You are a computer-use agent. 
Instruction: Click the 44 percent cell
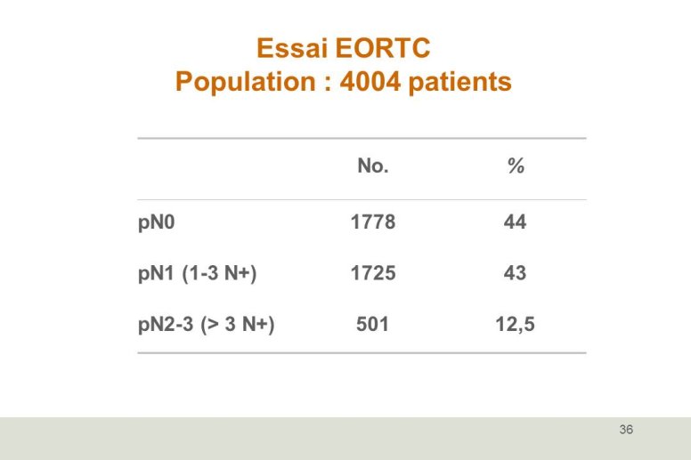pos(516,222)
